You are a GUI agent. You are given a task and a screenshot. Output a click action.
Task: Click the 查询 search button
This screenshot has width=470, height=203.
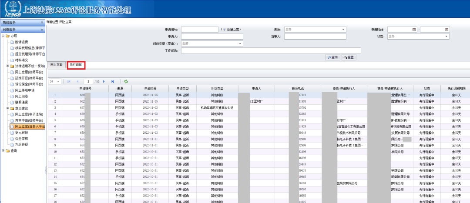332,57
